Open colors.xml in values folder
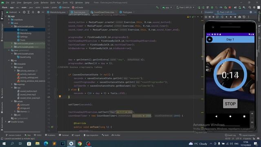 [23, 105]
